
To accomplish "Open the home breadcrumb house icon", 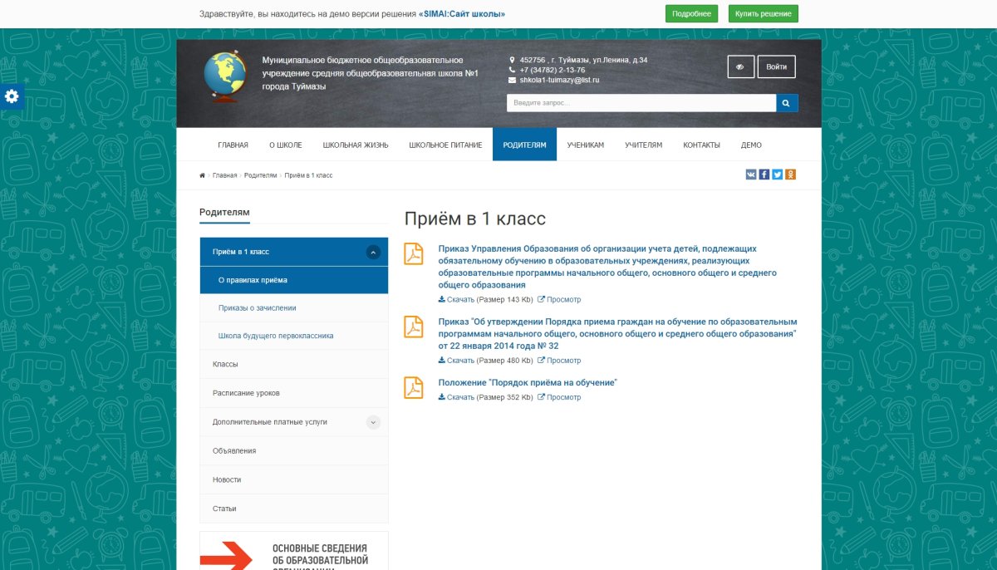I will click(x=202, y=175).
